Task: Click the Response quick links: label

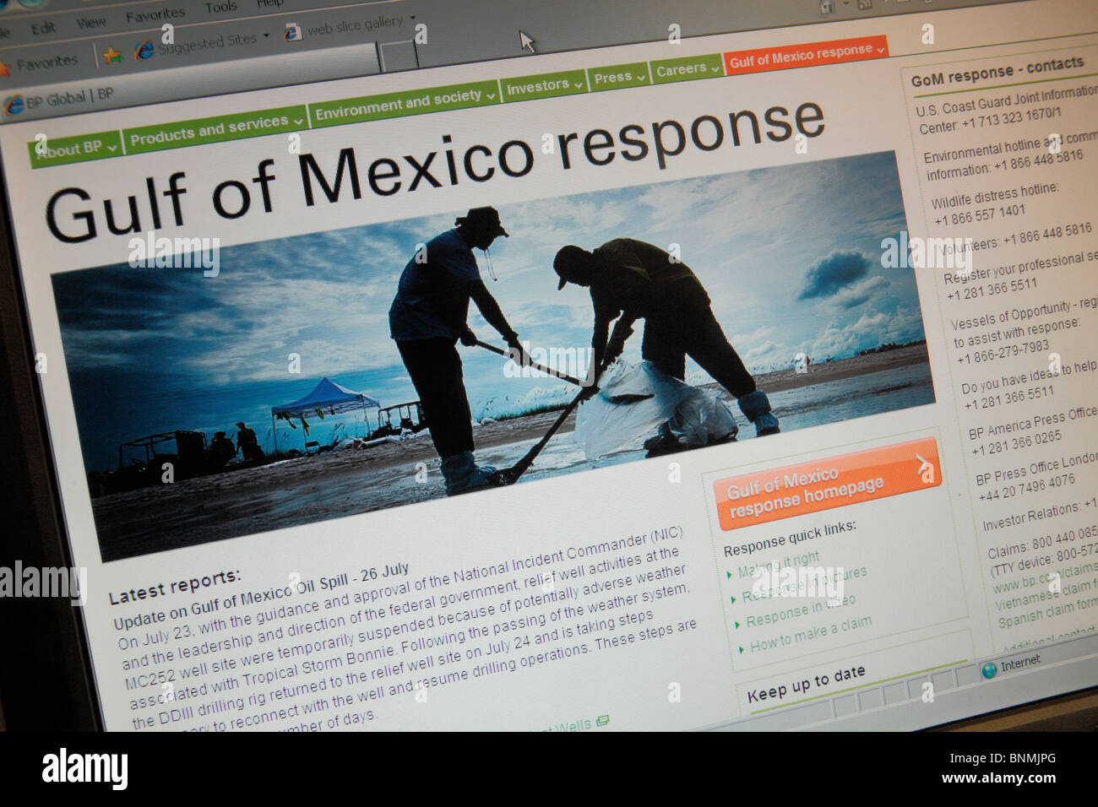Action: click(790, 538)
